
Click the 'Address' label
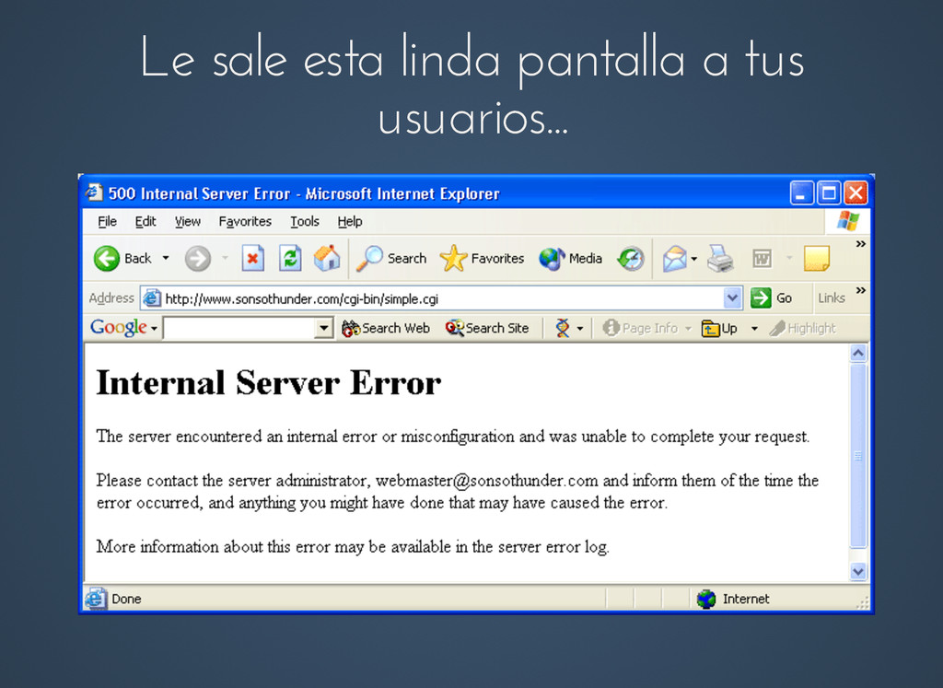(x=111, y=297)
